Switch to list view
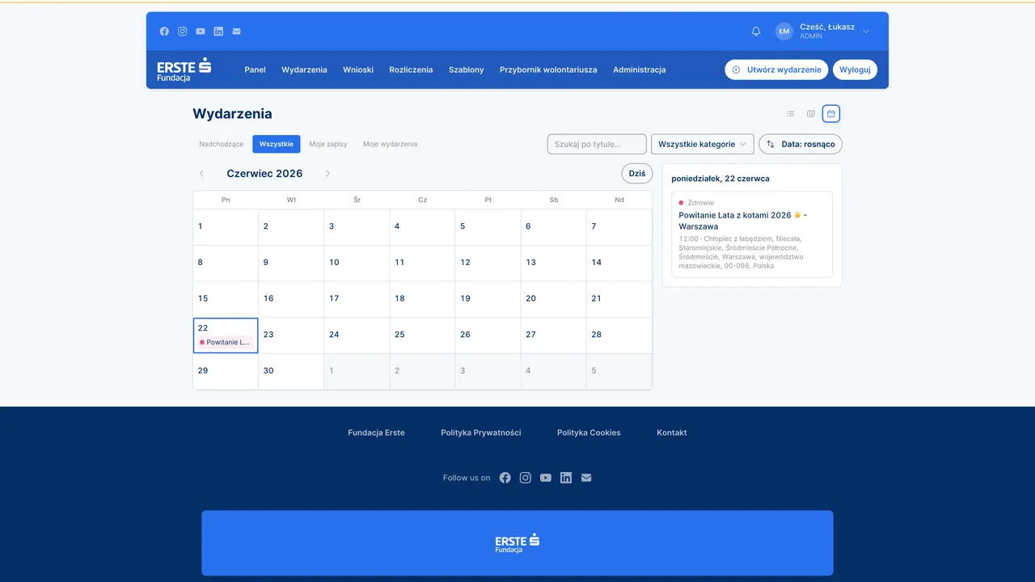This screenshot has width=1035, height=582. click(791, 114)
